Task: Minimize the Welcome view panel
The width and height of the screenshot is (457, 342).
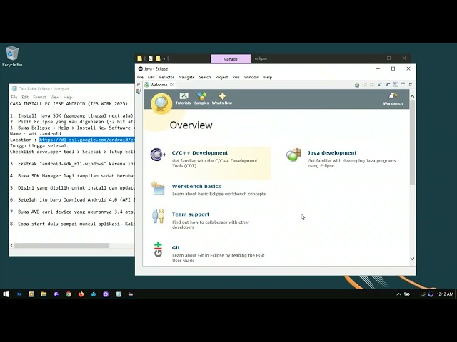Action: [403, 84]
